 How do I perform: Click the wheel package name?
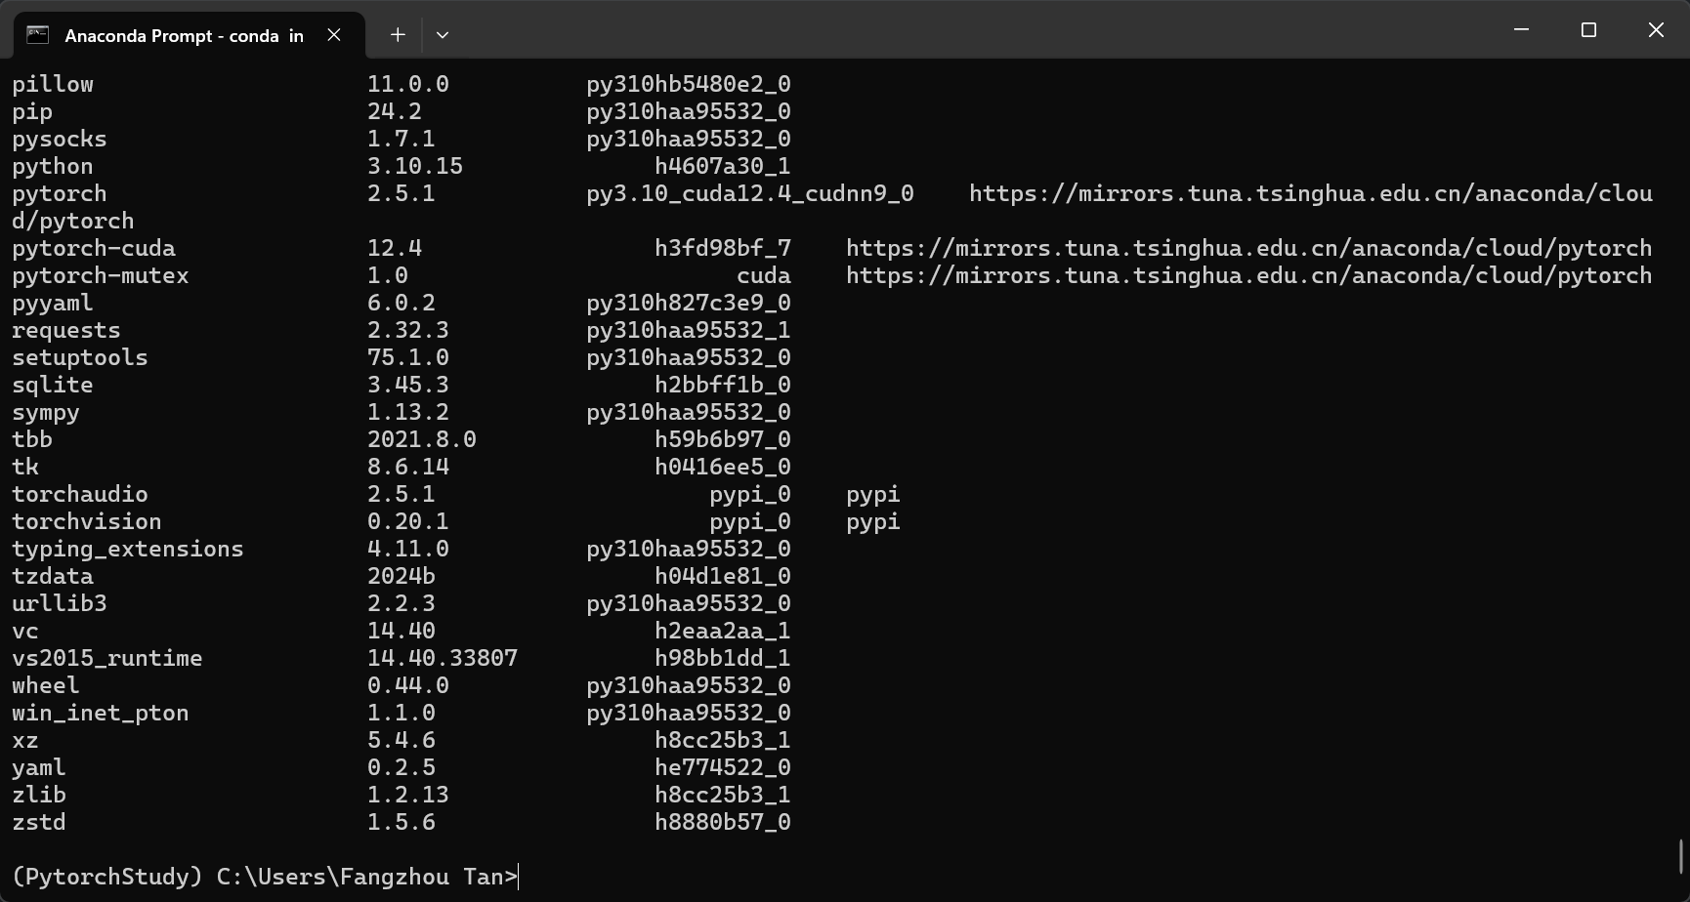coord(46,685)
